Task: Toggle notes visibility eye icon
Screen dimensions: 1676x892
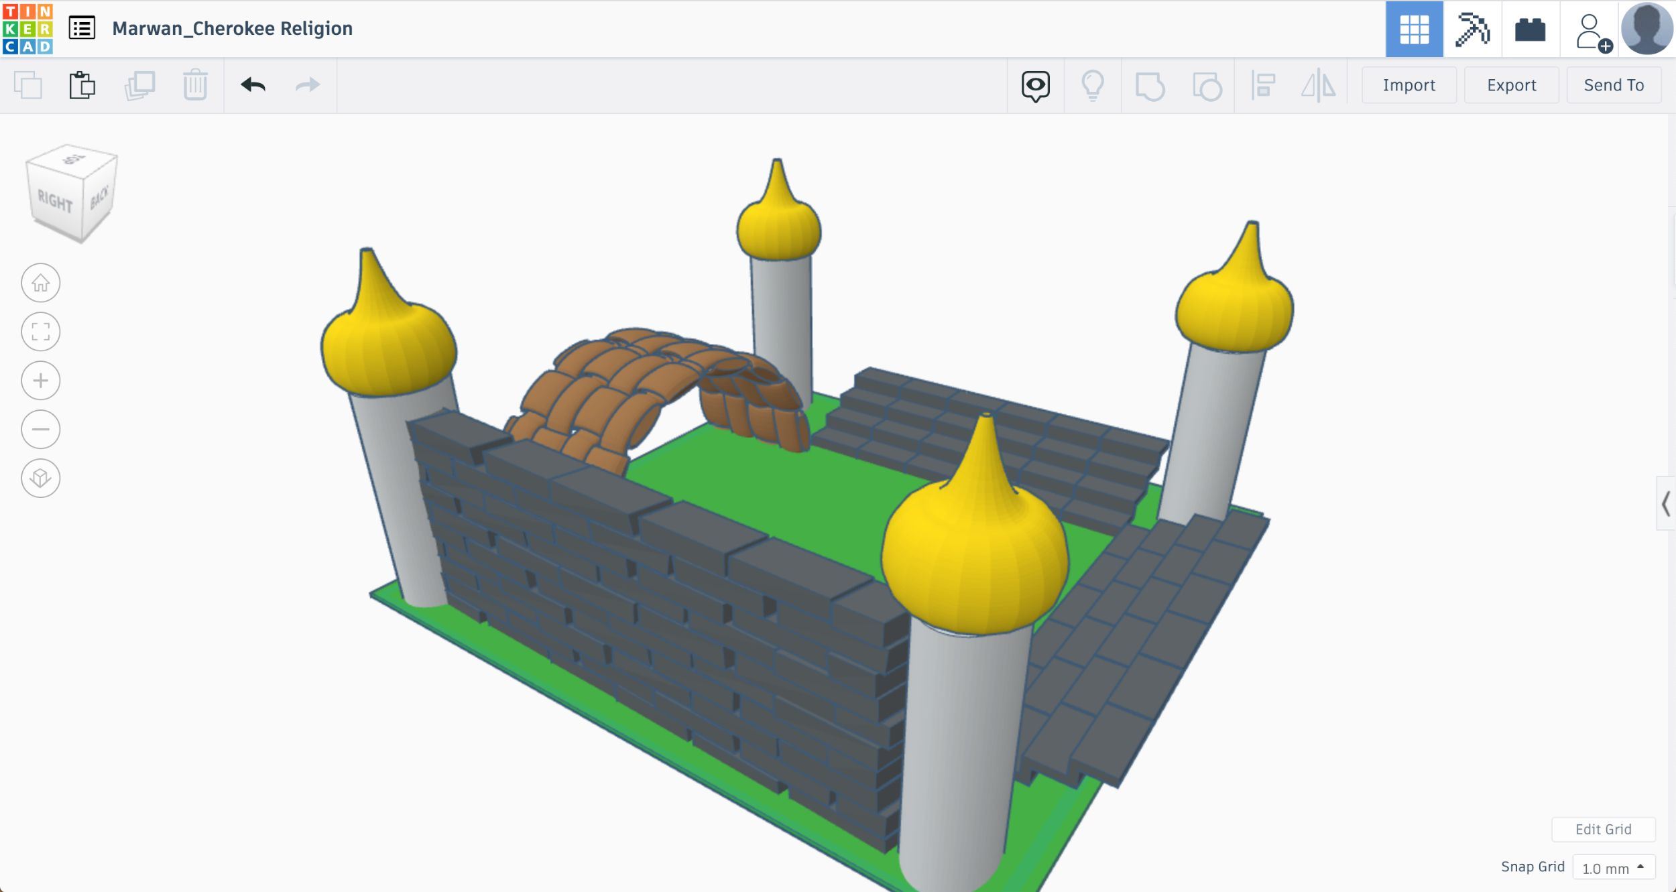Action: click(1035, 86)
